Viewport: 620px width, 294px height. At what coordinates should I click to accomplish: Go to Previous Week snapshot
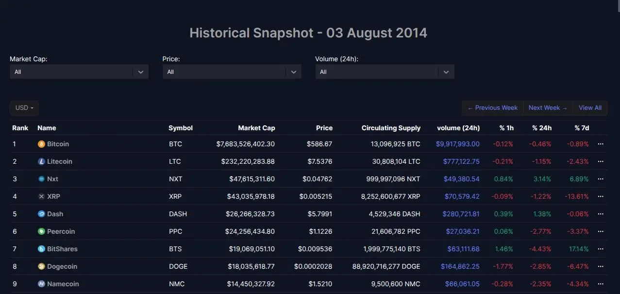point(492,107)
